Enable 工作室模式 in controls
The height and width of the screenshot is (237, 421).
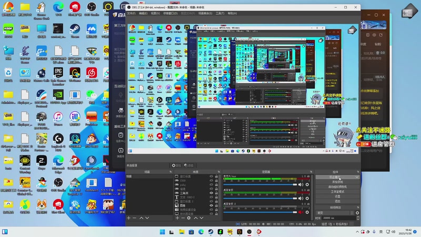(337, 192)
